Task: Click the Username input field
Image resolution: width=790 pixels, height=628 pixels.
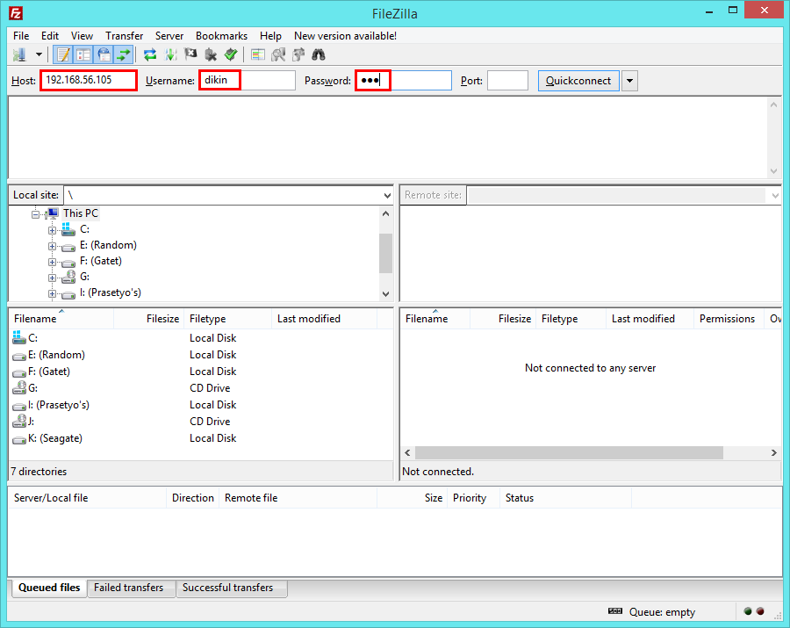Action: 247,81
